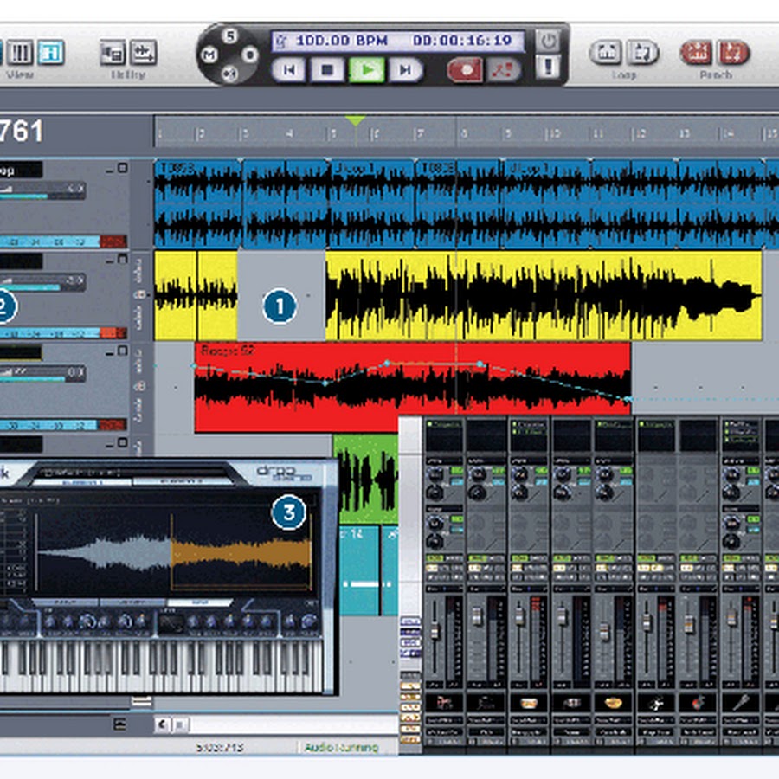Select the highlighted blue View icon
Viewport: 779px width, 779px height.
click(x=50, y=53)
